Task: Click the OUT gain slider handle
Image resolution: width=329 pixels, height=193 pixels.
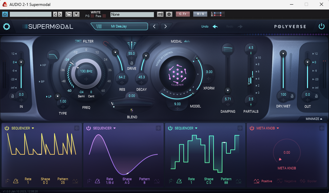Action: pyautogui.click(x=307, y=62)
